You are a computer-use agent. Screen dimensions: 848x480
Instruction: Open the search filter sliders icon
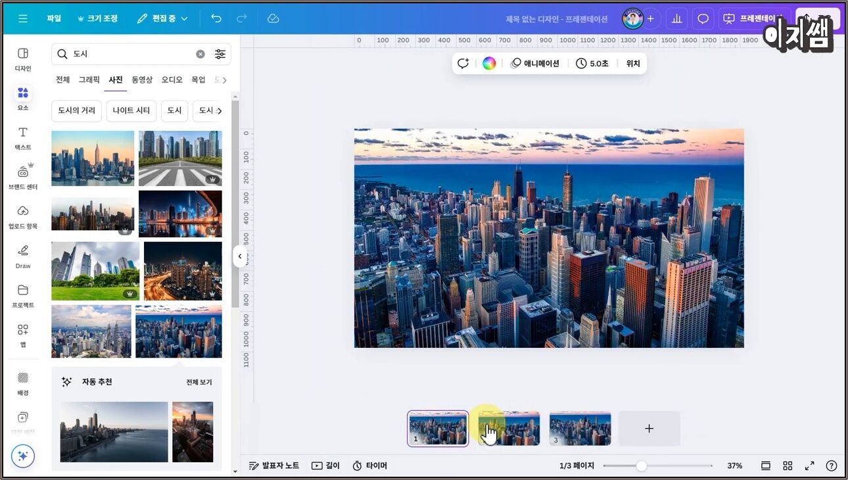220,54
